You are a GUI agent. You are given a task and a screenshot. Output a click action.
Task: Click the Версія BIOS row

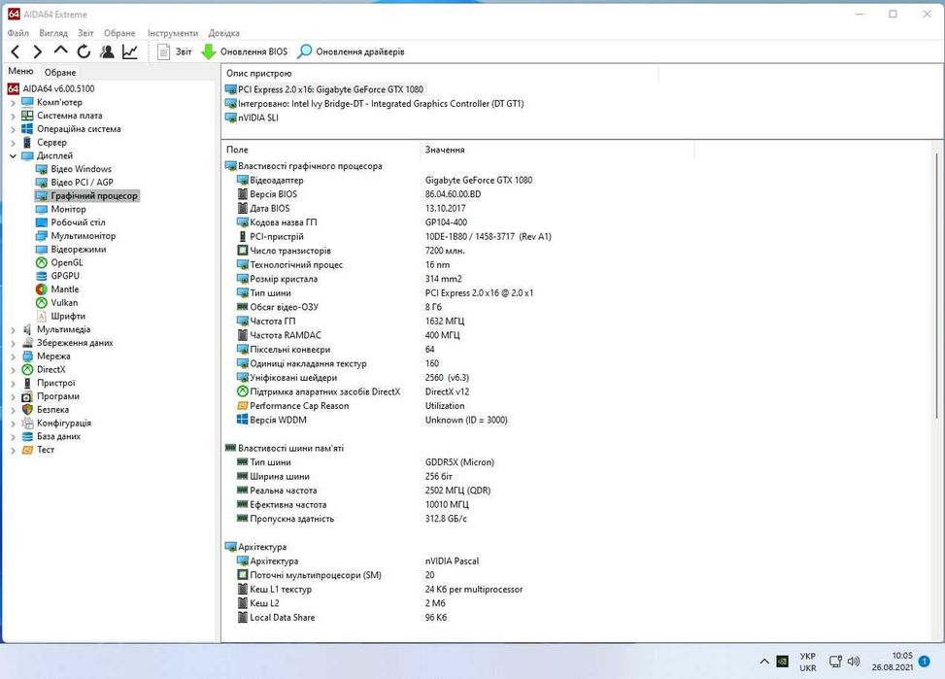359,194
